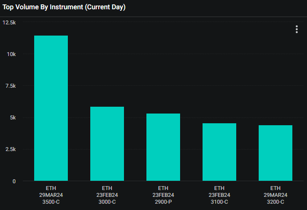The width and height of the screenshot is (307, 210).
Task: Click the 'Top Volume By Instrument' heading
Action: (x=42, y=7)
